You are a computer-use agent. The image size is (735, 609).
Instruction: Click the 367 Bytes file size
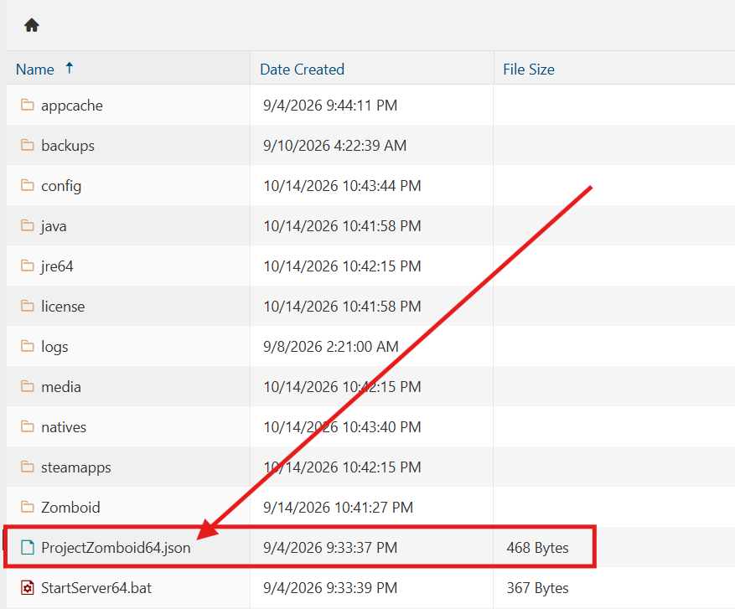pos(537,588)
